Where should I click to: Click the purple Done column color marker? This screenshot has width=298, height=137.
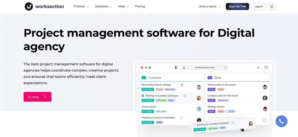click(210, 78)
